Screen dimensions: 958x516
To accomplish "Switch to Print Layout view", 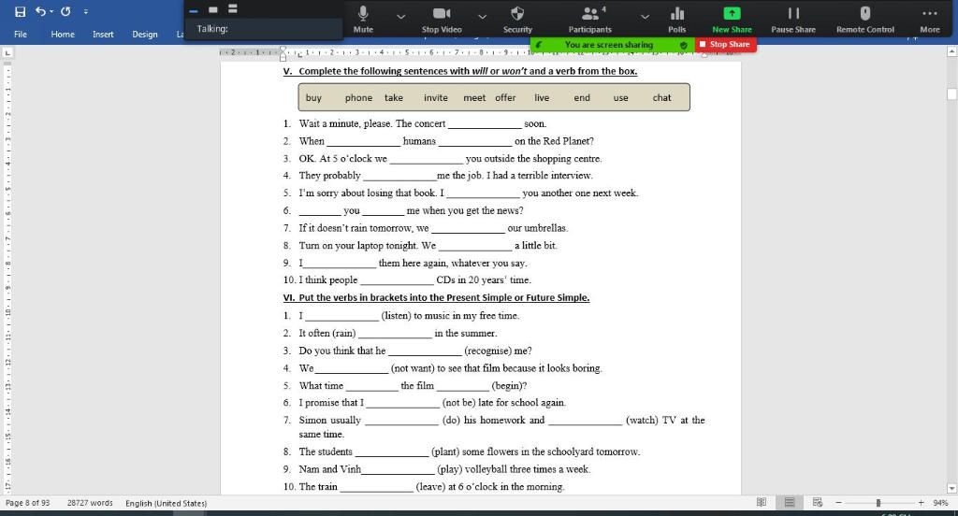I will 790,502.
